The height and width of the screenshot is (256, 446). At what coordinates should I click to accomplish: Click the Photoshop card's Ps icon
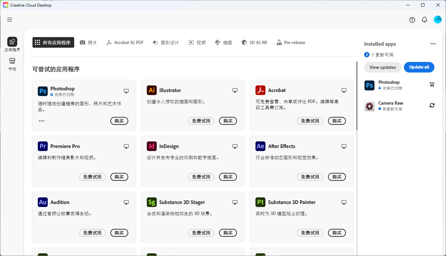(43, 91)
